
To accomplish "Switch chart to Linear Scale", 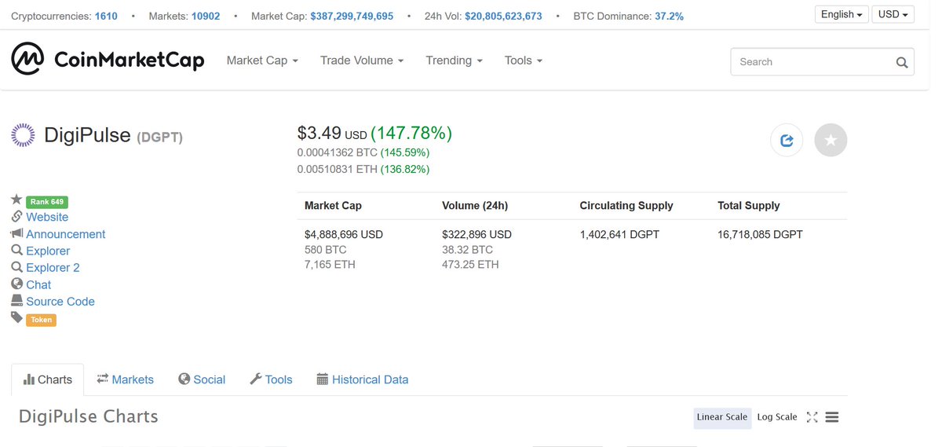I will [722, 417].
